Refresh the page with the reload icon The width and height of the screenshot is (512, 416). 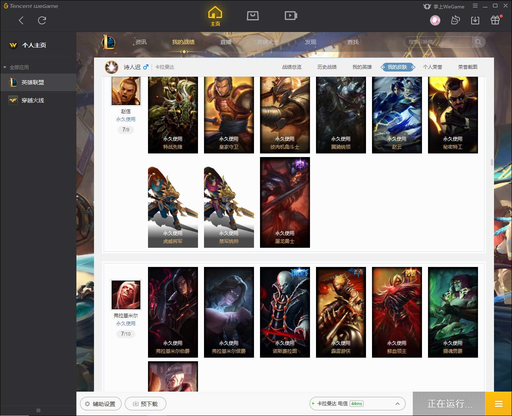(42, 20)
